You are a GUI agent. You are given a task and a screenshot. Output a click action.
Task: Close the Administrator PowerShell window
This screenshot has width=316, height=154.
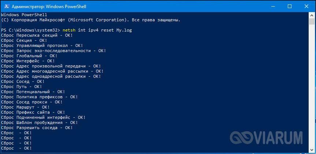pyautogui.click(x=306, y=7)
